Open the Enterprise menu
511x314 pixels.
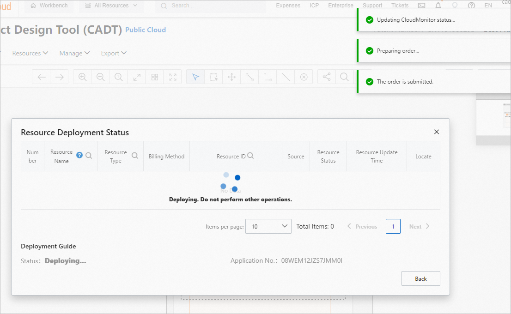click(x=341, y=6)
